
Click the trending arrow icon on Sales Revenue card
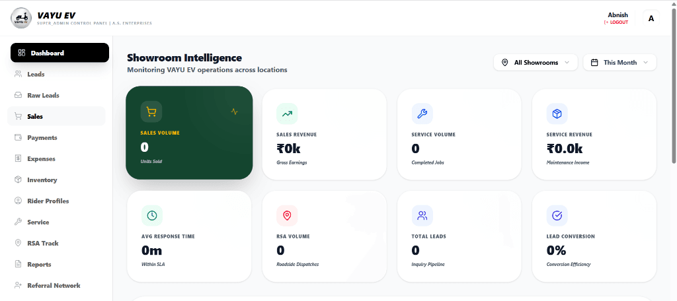tap(287, 114)
